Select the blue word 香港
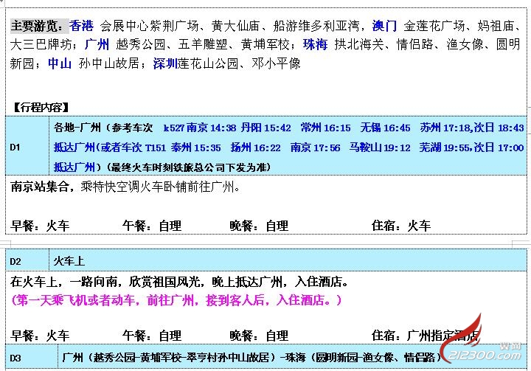Screen dimensions: 531x371 click(81, 26)
